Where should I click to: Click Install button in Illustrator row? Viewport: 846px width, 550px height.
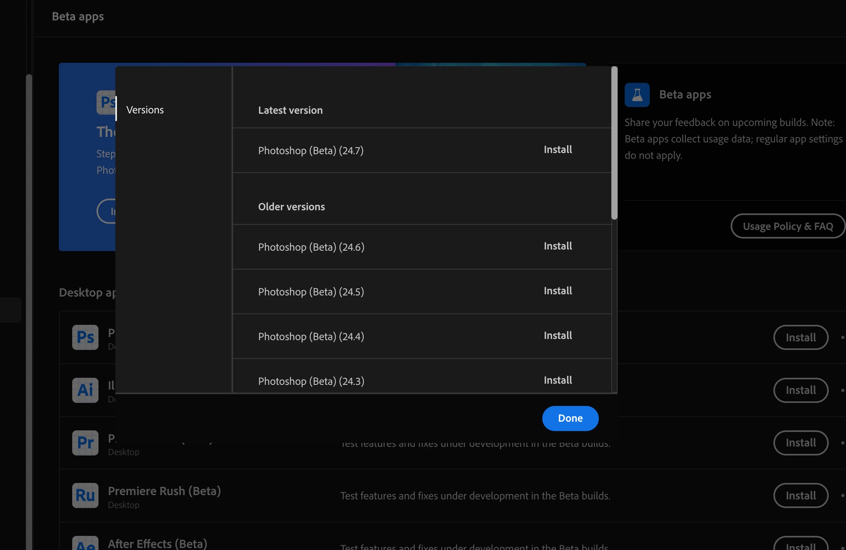tap(800, 390)
